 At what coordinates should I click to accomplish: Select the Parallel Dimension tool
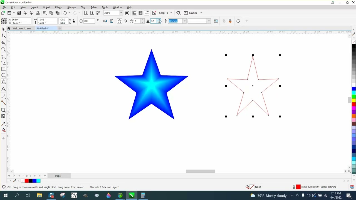(3, 96)
